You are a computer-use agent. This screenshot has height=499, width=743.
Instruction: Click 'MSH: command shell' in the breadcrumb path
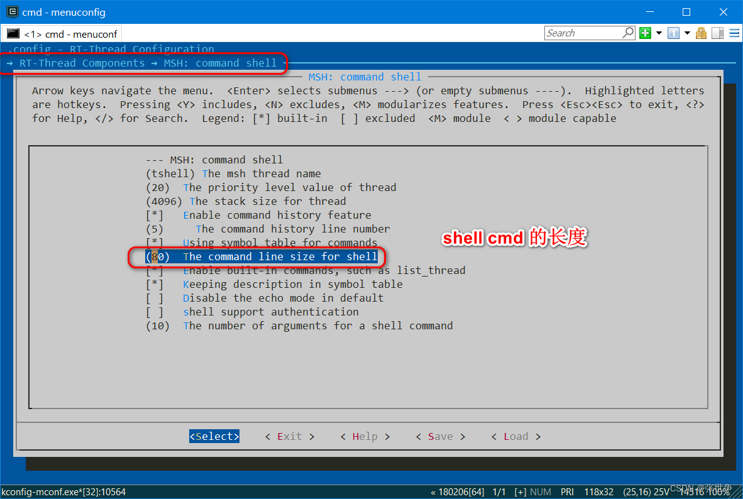coord(220,63)
